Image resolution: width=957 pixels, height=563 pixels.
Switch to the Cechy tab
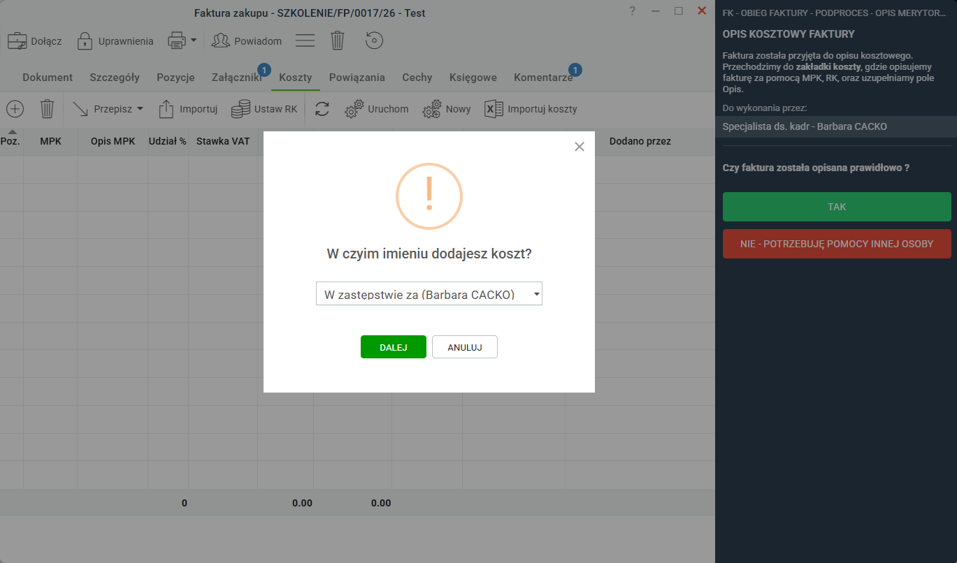(417, 78)
